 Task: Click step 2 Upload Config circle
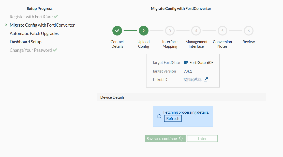pos(143,31)
